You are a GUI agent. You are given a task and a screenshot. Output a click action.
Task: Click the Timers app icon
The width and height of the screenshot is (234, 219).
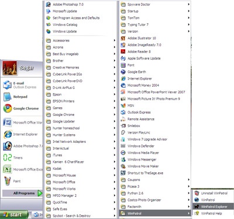(8, 158)
